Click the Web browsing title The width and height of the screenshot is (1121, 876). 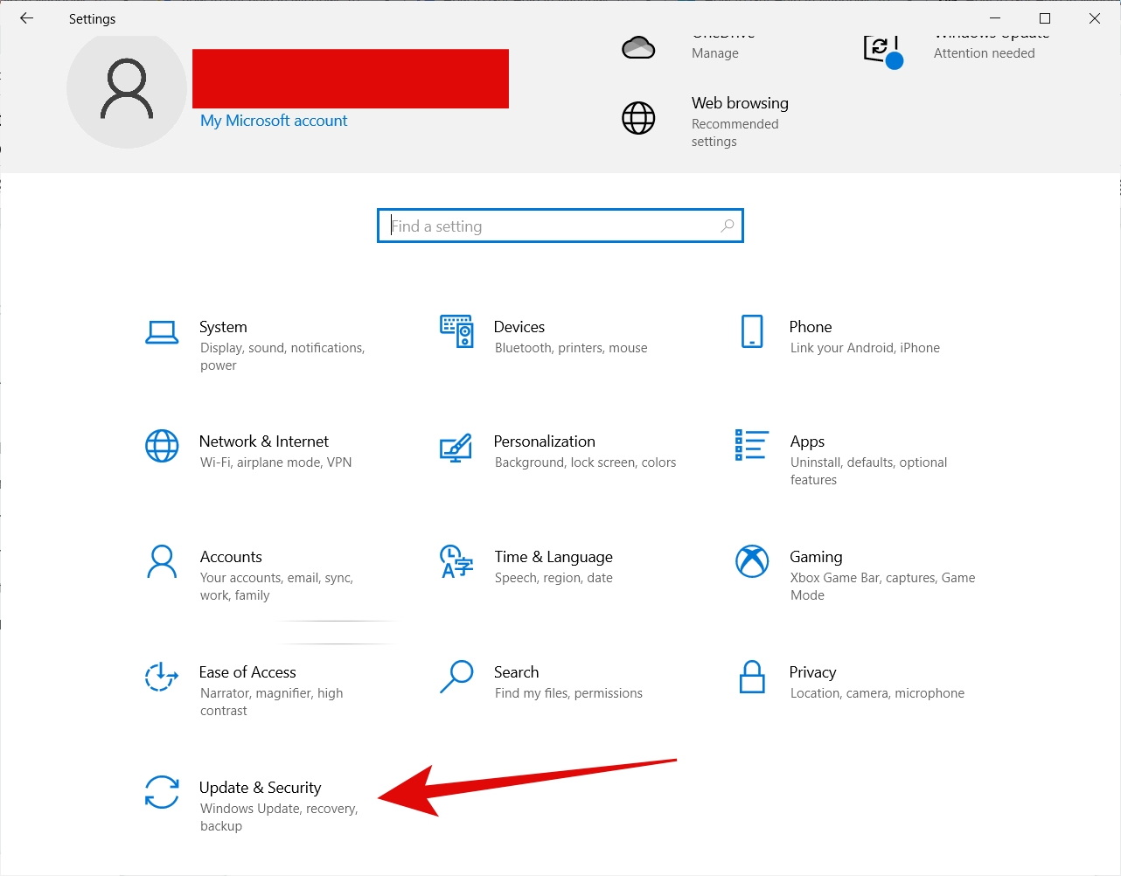740,103
